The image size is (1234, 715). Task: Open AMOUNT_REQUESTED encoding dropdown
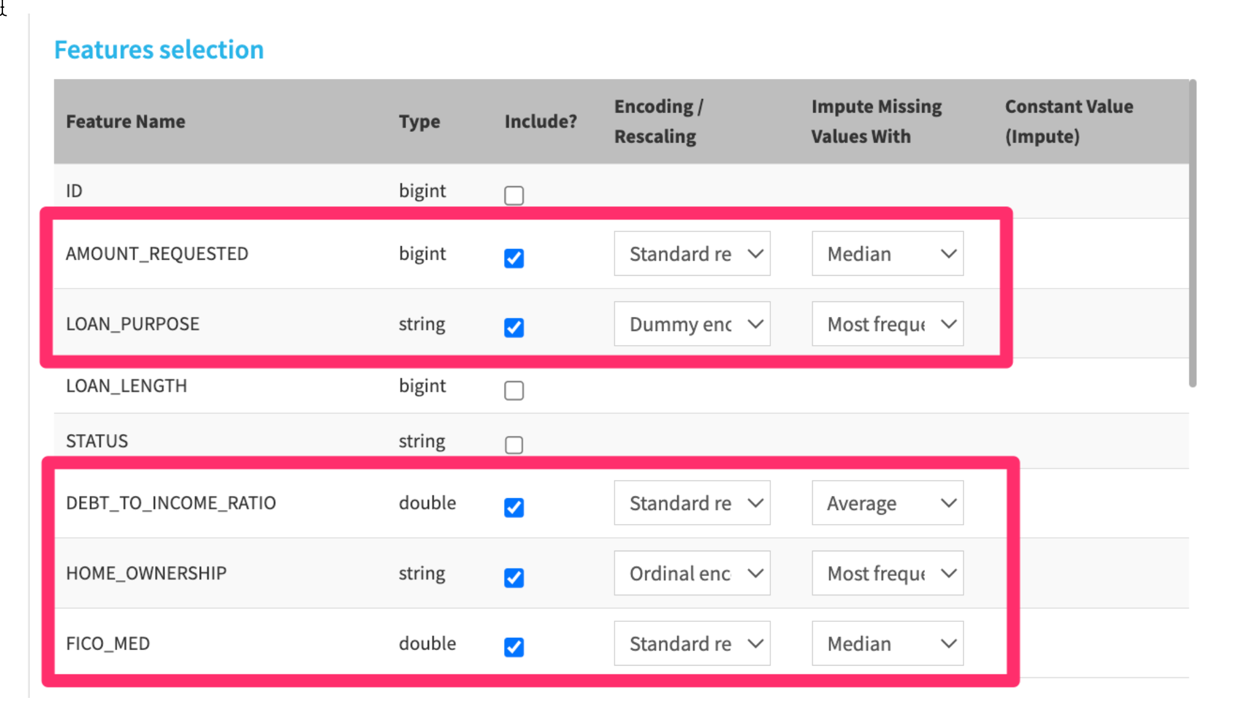pos(692,254)
